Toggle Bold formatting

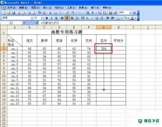(x=47, y=18)
